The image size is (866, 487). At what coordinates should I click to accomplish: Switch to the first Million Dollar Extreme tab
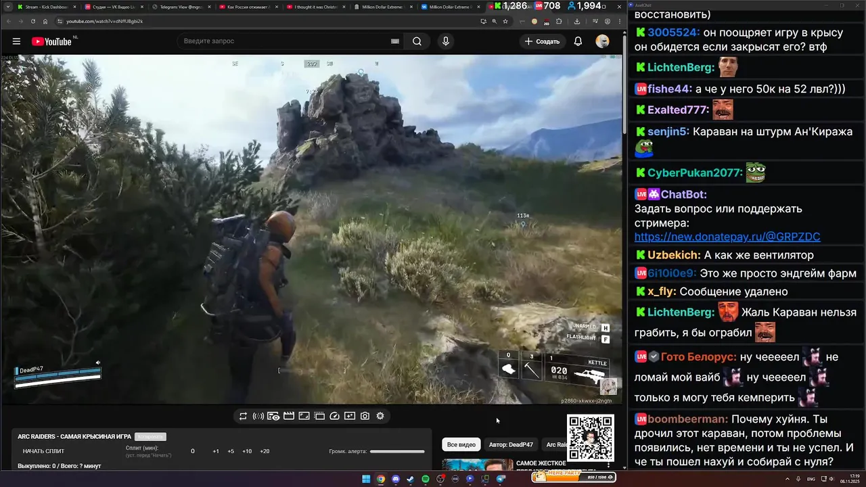point(382,7)
